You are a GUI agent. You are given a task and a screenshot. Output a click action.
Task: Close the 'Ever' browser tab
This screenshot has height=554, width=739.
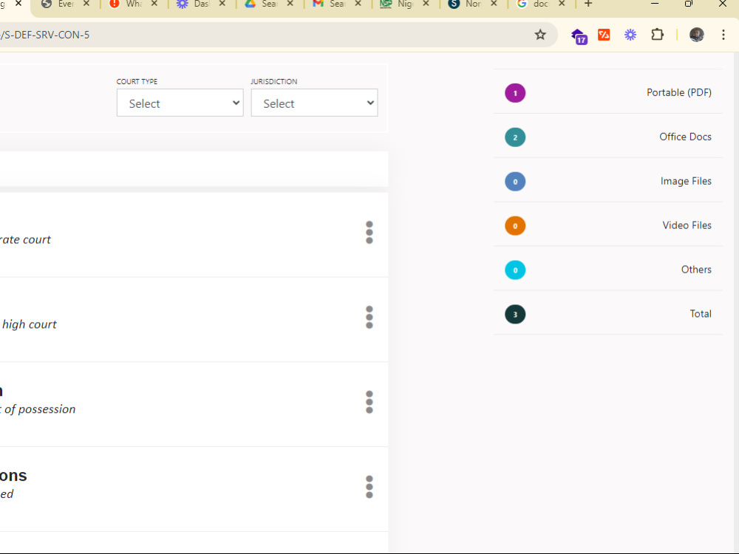pos(86,3)
